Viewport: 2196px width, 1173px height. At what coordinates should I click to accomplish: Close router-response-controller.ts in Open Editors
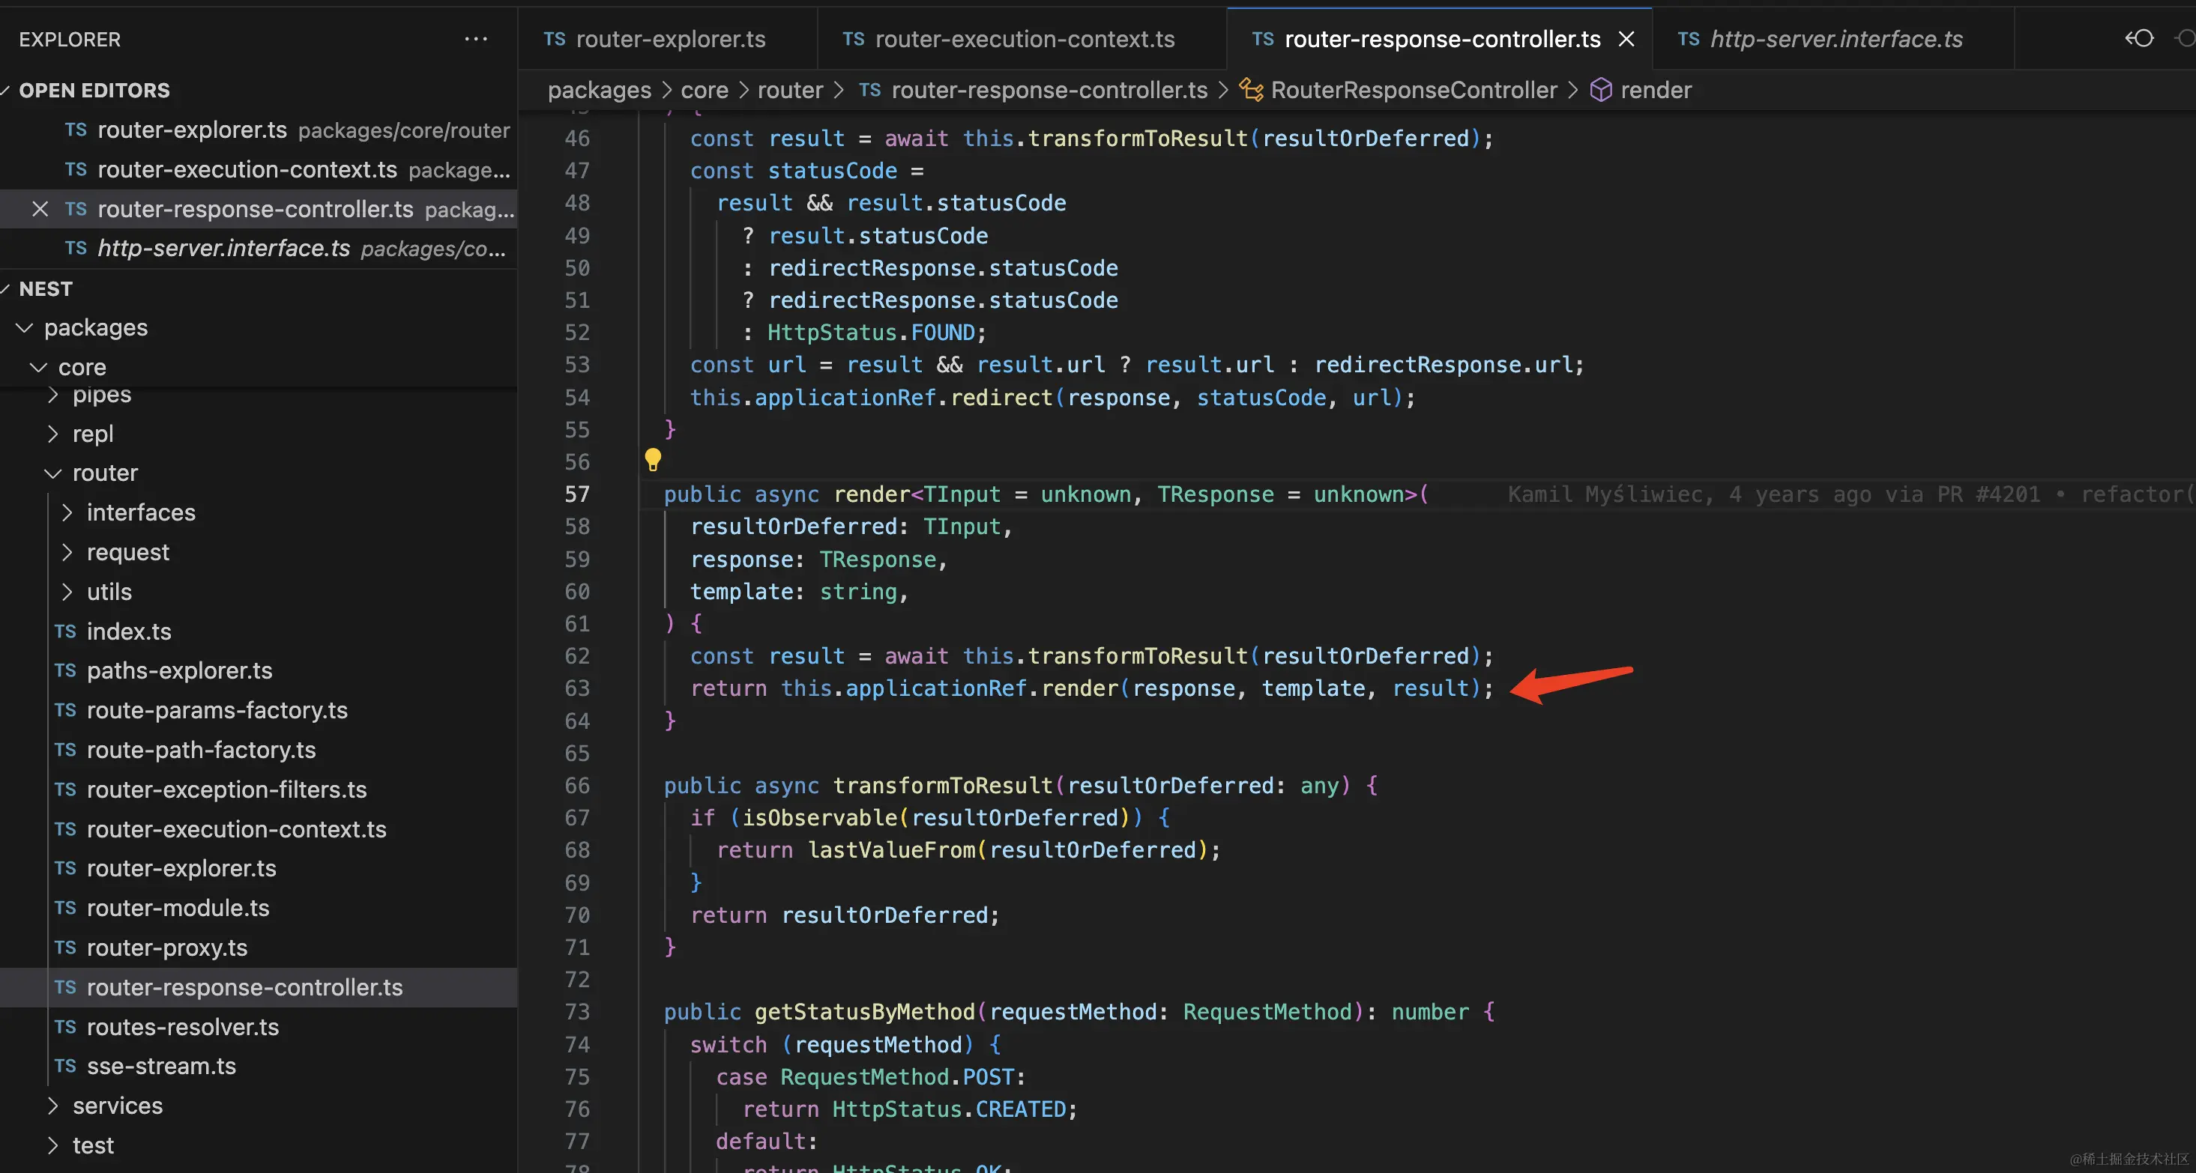39,209
